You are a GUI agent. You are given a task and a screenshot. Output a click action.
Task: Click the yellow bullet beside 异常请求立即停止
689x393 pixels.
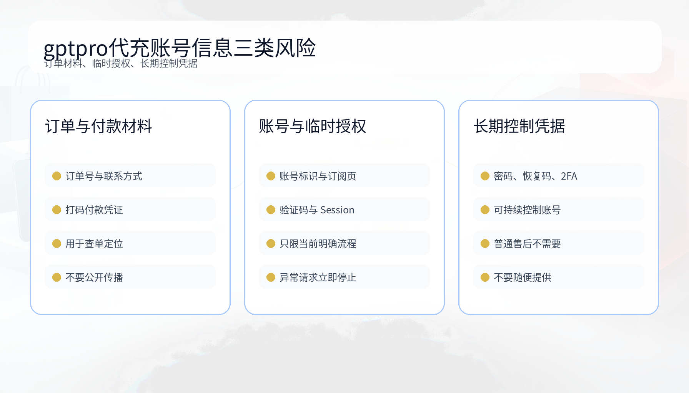coord(271,277)
